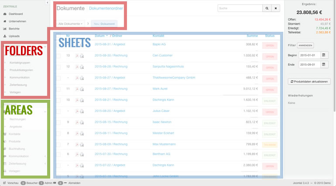Click the search magnifier button
The height and width of the screenshot is (186, 336).
(x=267, y=8)
